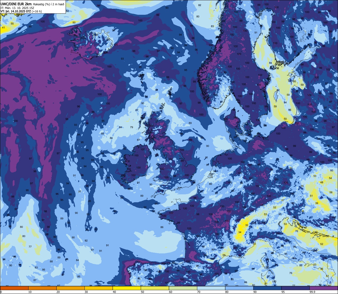The height and width of the screenshot is (294, 338).
Task: Click the legend tick label '99.9'
Action: [312, 292]
